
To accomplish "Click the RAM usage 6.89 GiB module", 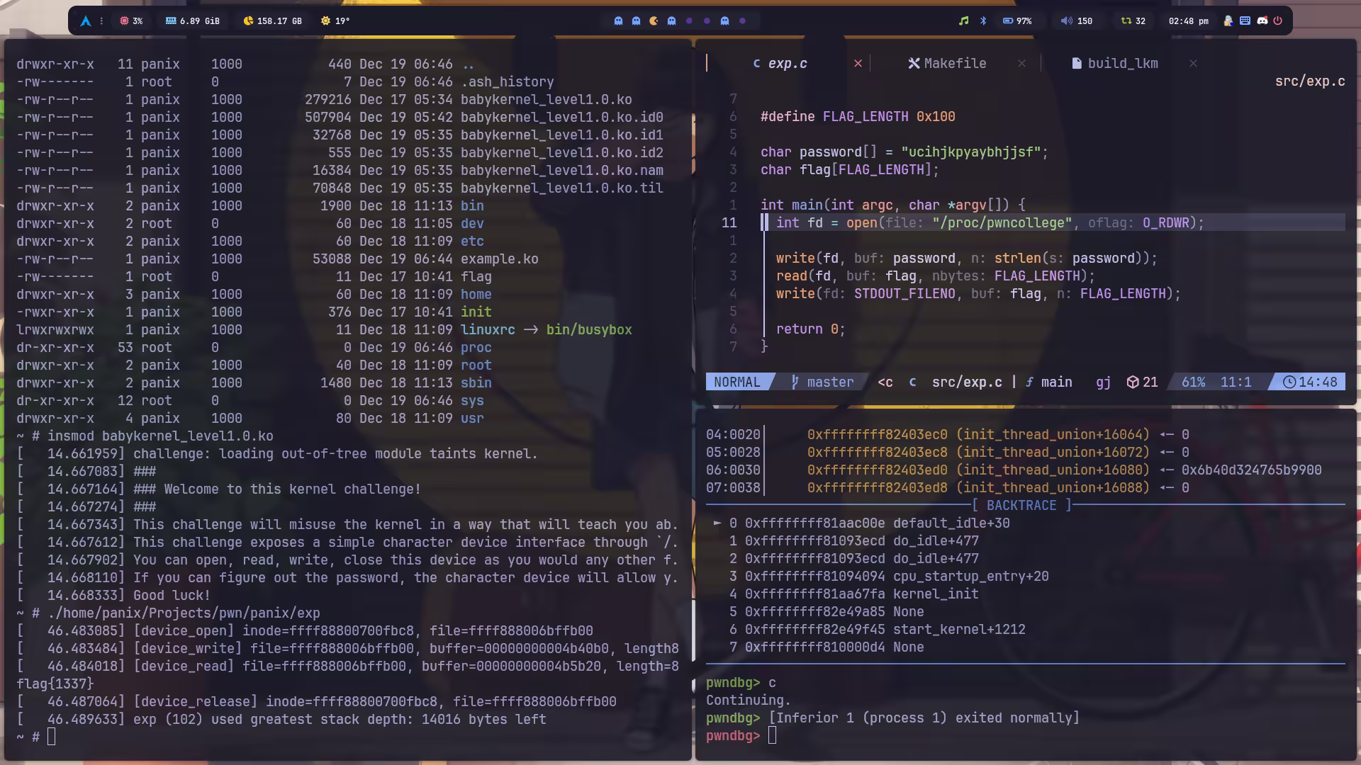I will (x=192, y=21).
